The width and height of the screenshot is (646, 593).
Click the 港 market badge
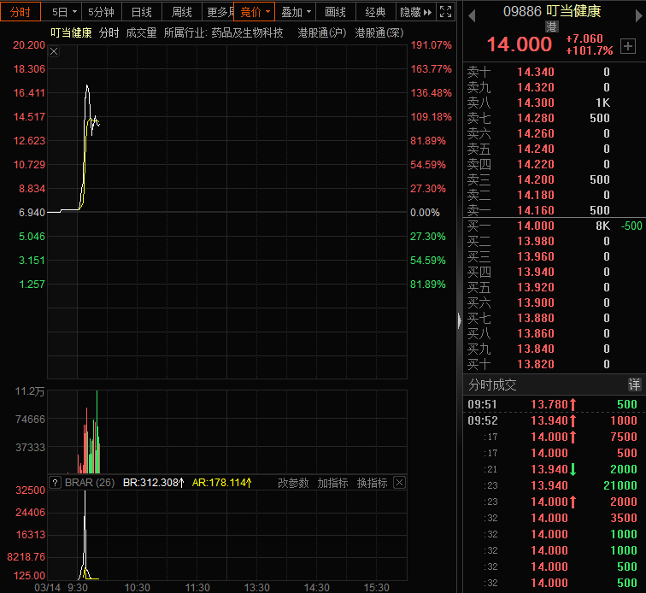(x=551, y=26)
